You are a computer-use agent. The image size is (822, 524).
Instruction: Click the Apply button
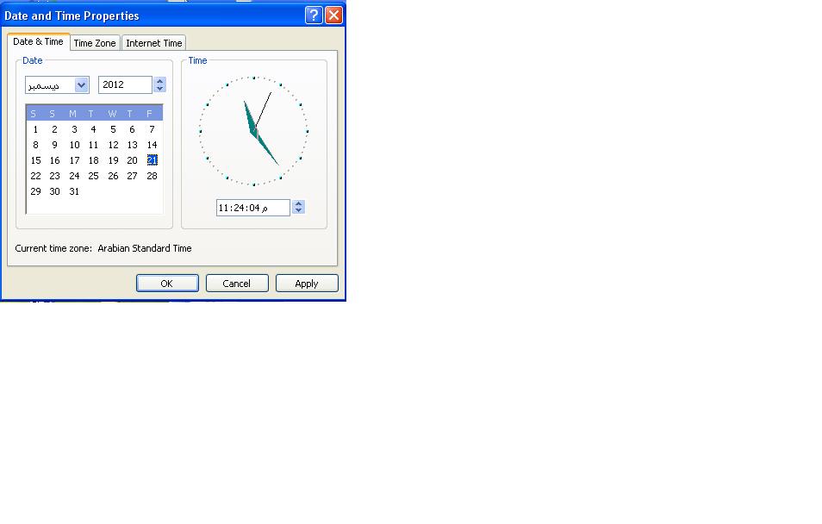tap(307, 284)
